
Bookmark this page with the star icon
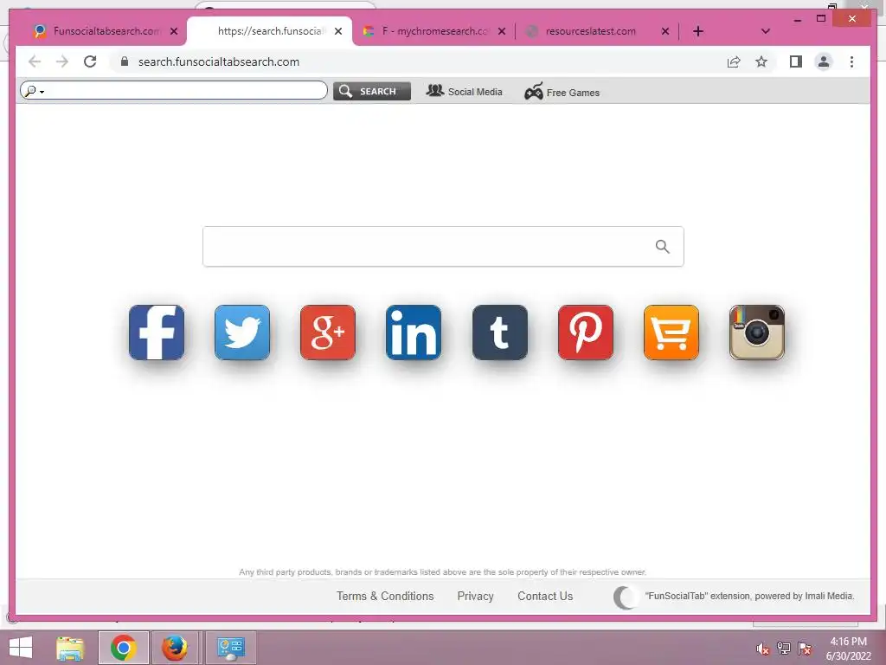[x=761, y=61]
